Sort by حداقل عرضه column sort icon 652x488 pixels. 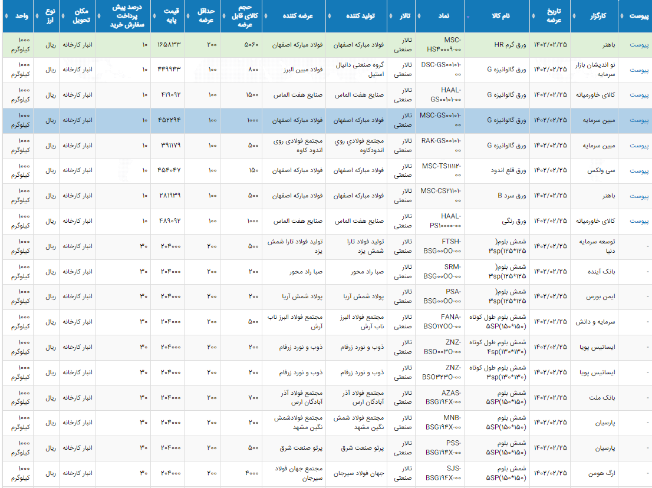click(x=187, y=17)
